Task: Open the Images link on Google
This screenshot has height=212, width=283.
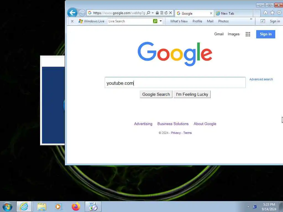Action: 234,34
